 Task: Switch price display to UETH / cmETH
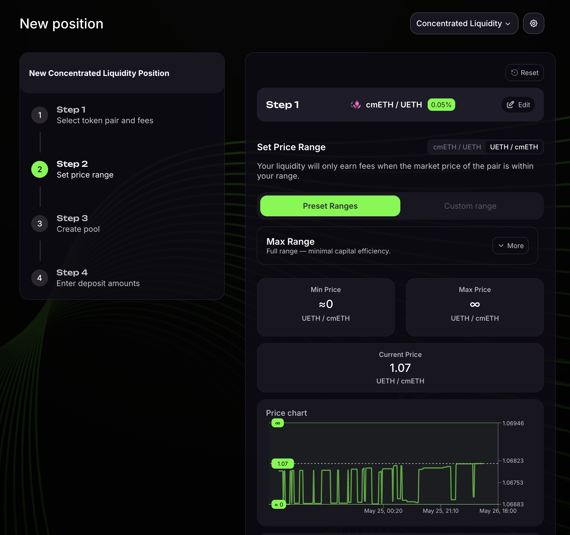tap(514, 147)
